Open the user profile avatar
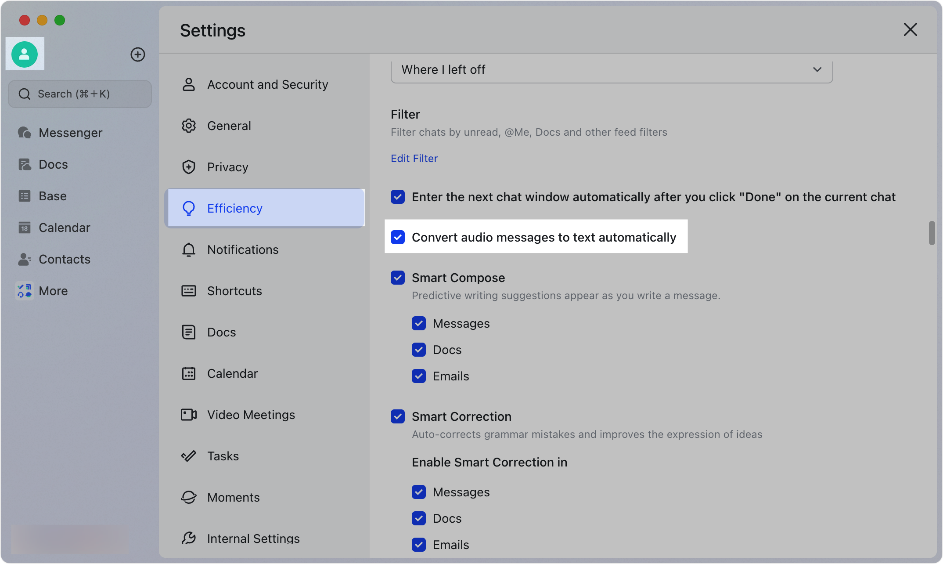The width and height of the screenshot is (943, 564). tap(25, 54)
